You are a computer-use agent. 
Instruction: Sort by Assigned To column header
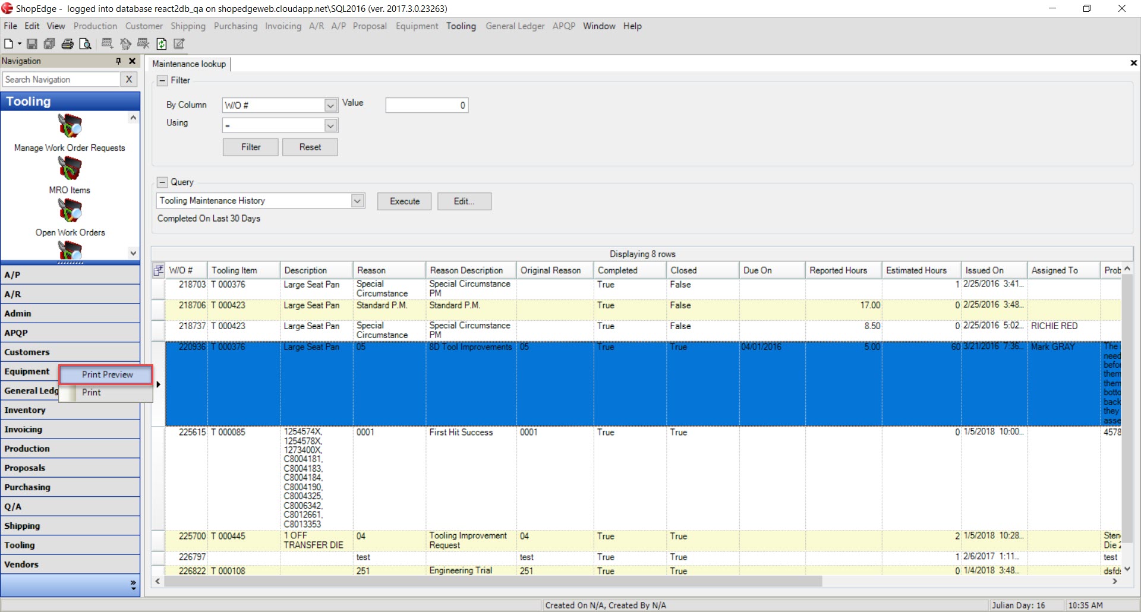click(x=1063, y=270)
